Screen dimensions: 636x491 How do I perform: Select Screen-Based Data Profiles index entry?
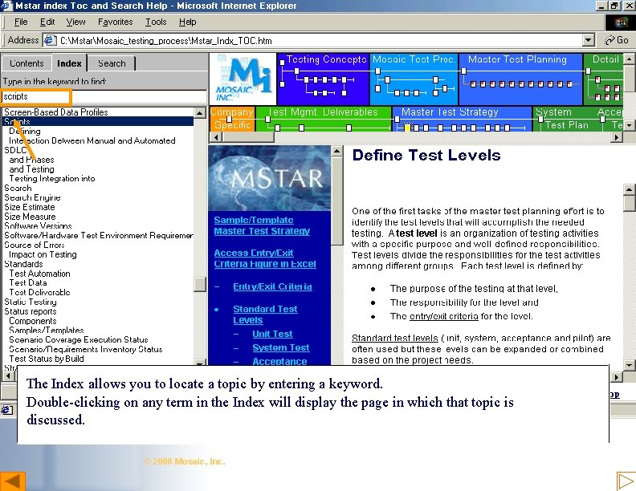point(56,112)
